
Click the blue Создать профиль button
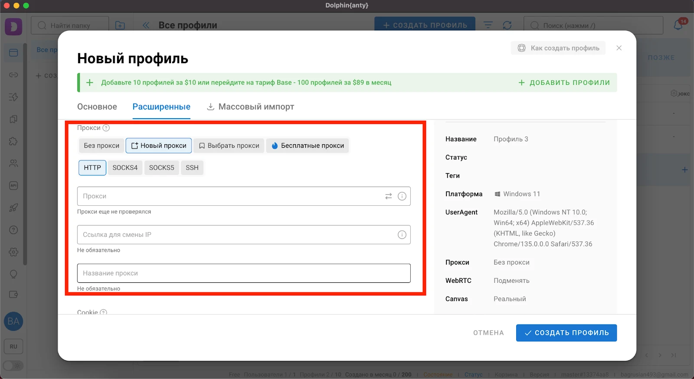(x=566, y=333)
